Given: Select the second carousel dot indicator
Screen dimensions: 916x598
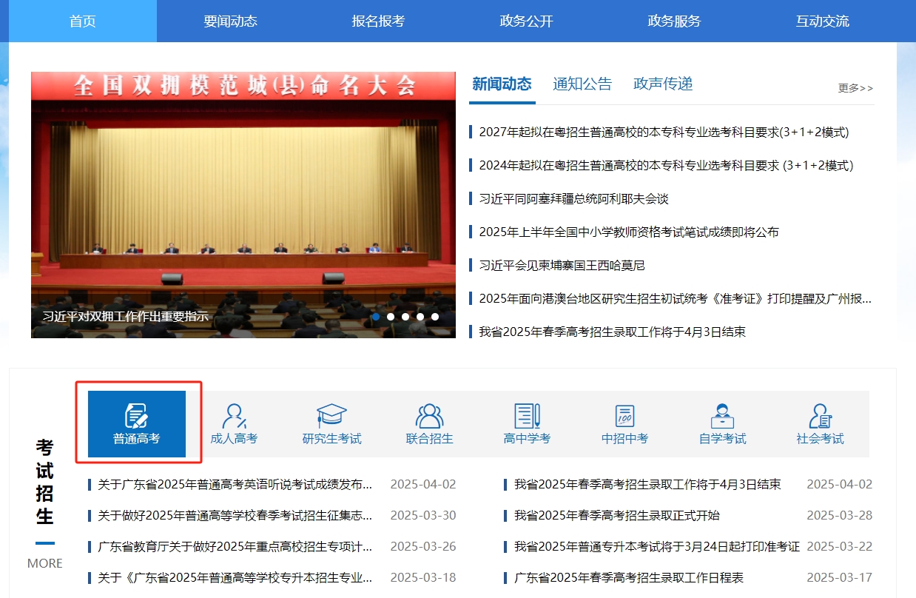Looking at the screenshot, I should (x=391, y=317).
